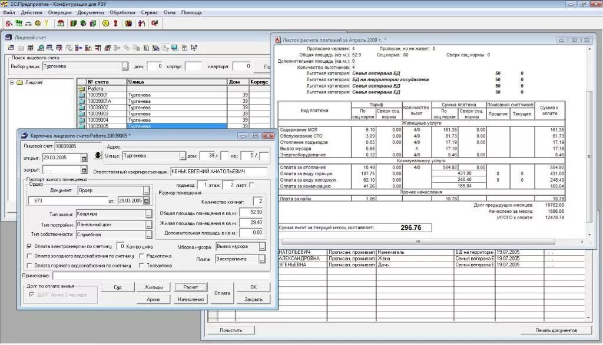Open the Файл menu
Viewport: 603px width, 345px height.
pos(9,12)
